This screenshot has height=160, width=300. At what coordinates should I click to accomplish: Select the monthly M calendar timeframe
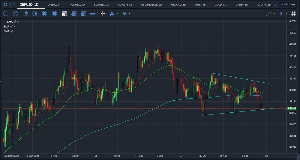click(x=83, y=13)
